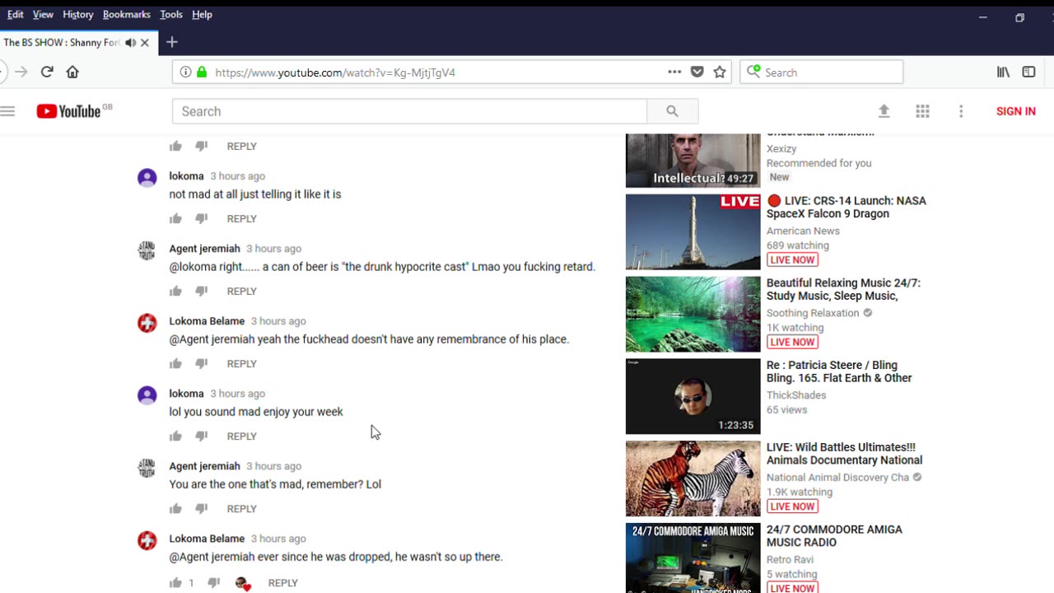Open the View menu
Image resolution: width=1054 pixels, height=593 pixels.
[43, 14]
